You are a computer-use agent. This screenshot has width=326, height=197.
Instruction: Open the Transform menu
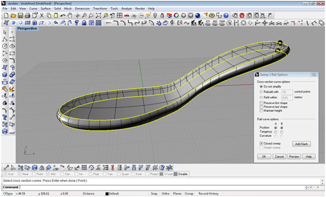100,9
